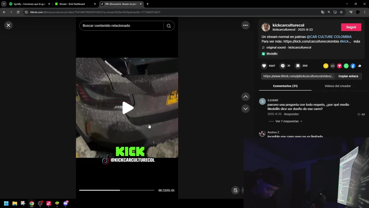Close the Kick Dashboard browser tab
Image resolution: width=369 pixels, height=208 pixels.
[95, 4]
